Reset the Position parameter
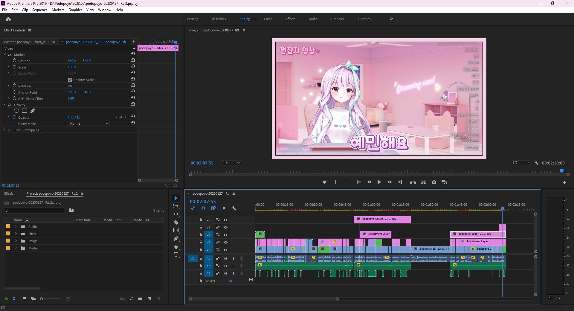This screenshot has height=311, width=574. click(x=133, y=60)
